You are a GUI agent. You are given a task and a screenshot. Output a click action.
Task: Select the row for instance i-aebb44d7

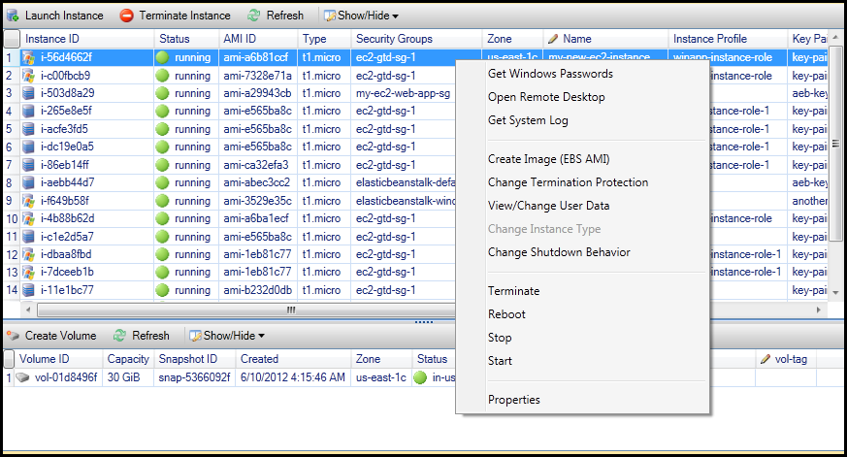pyautogui.click(x=68, y=182)
